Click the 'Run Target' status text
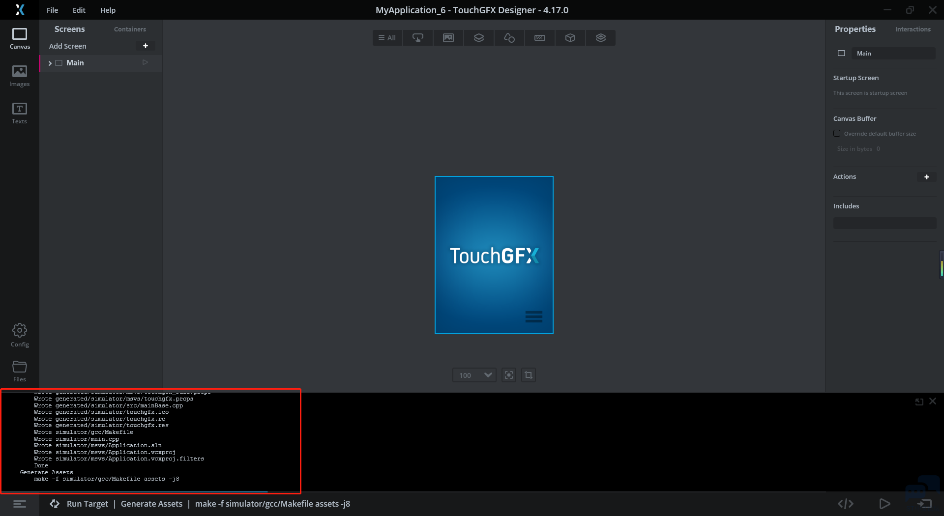Image resolution: width=944 pixels, height=516 pixels. [88, 504]
